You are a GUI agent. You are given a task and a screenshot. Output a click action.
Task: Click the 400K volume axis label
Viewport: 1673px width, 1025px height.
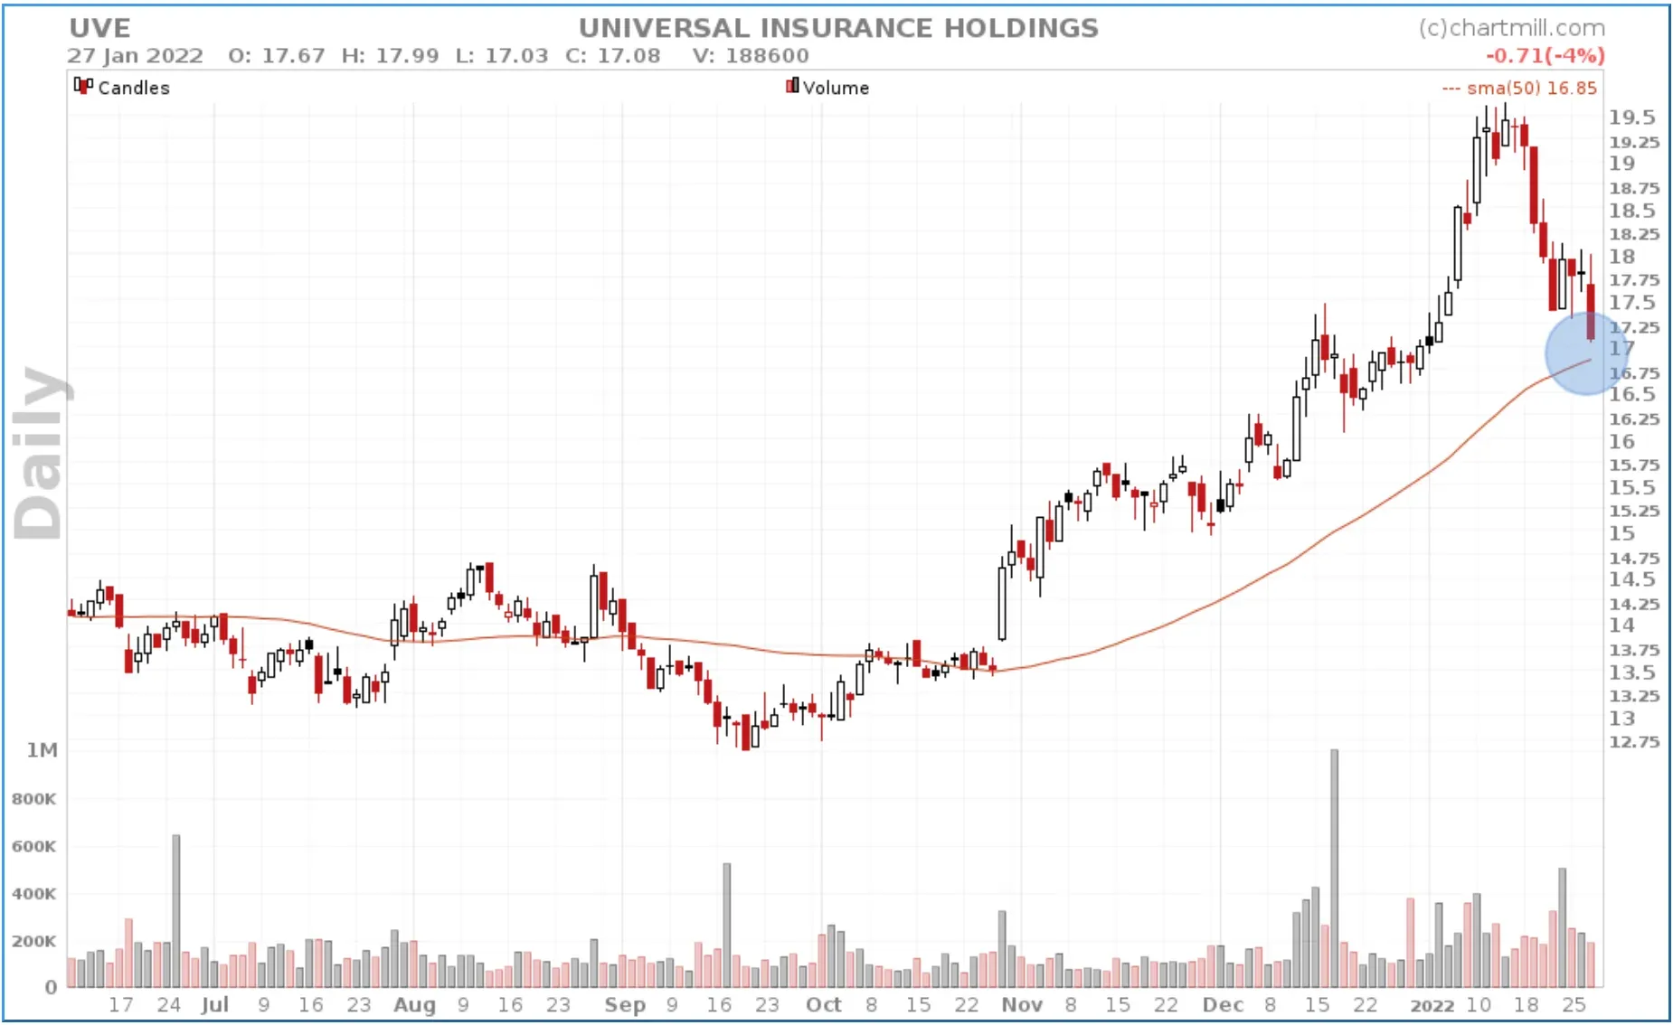(x=33, y=894)
